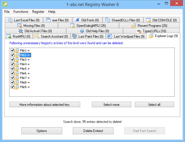Minimize the Registry Washer window
Image resolution: width=185 pixels, height=142 pixels.
coord(159,3)
